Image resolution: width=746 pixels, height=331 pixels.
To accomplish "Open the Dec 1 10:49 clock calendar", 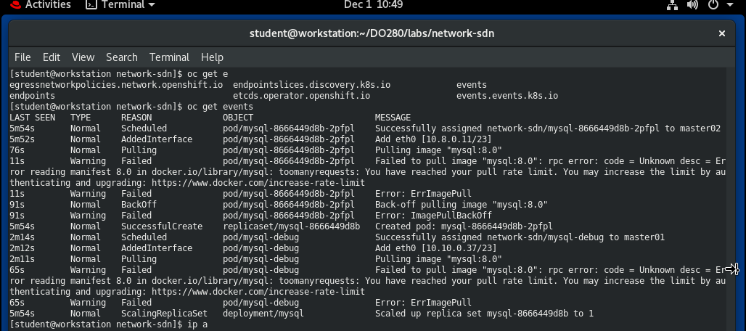I will 373,5.
